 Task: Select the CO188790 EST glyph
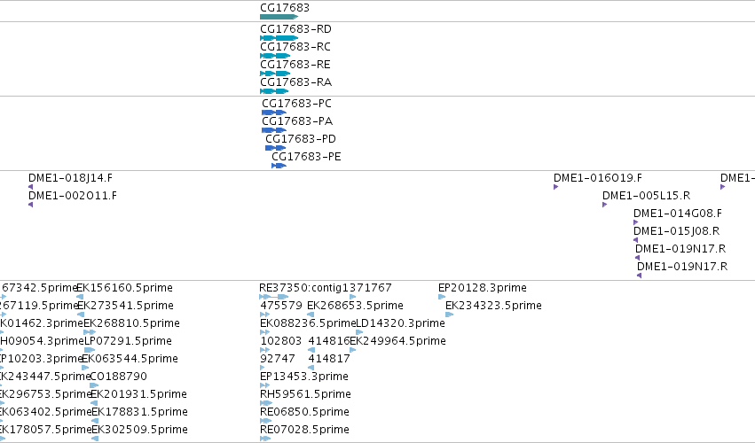pos(94,385)
